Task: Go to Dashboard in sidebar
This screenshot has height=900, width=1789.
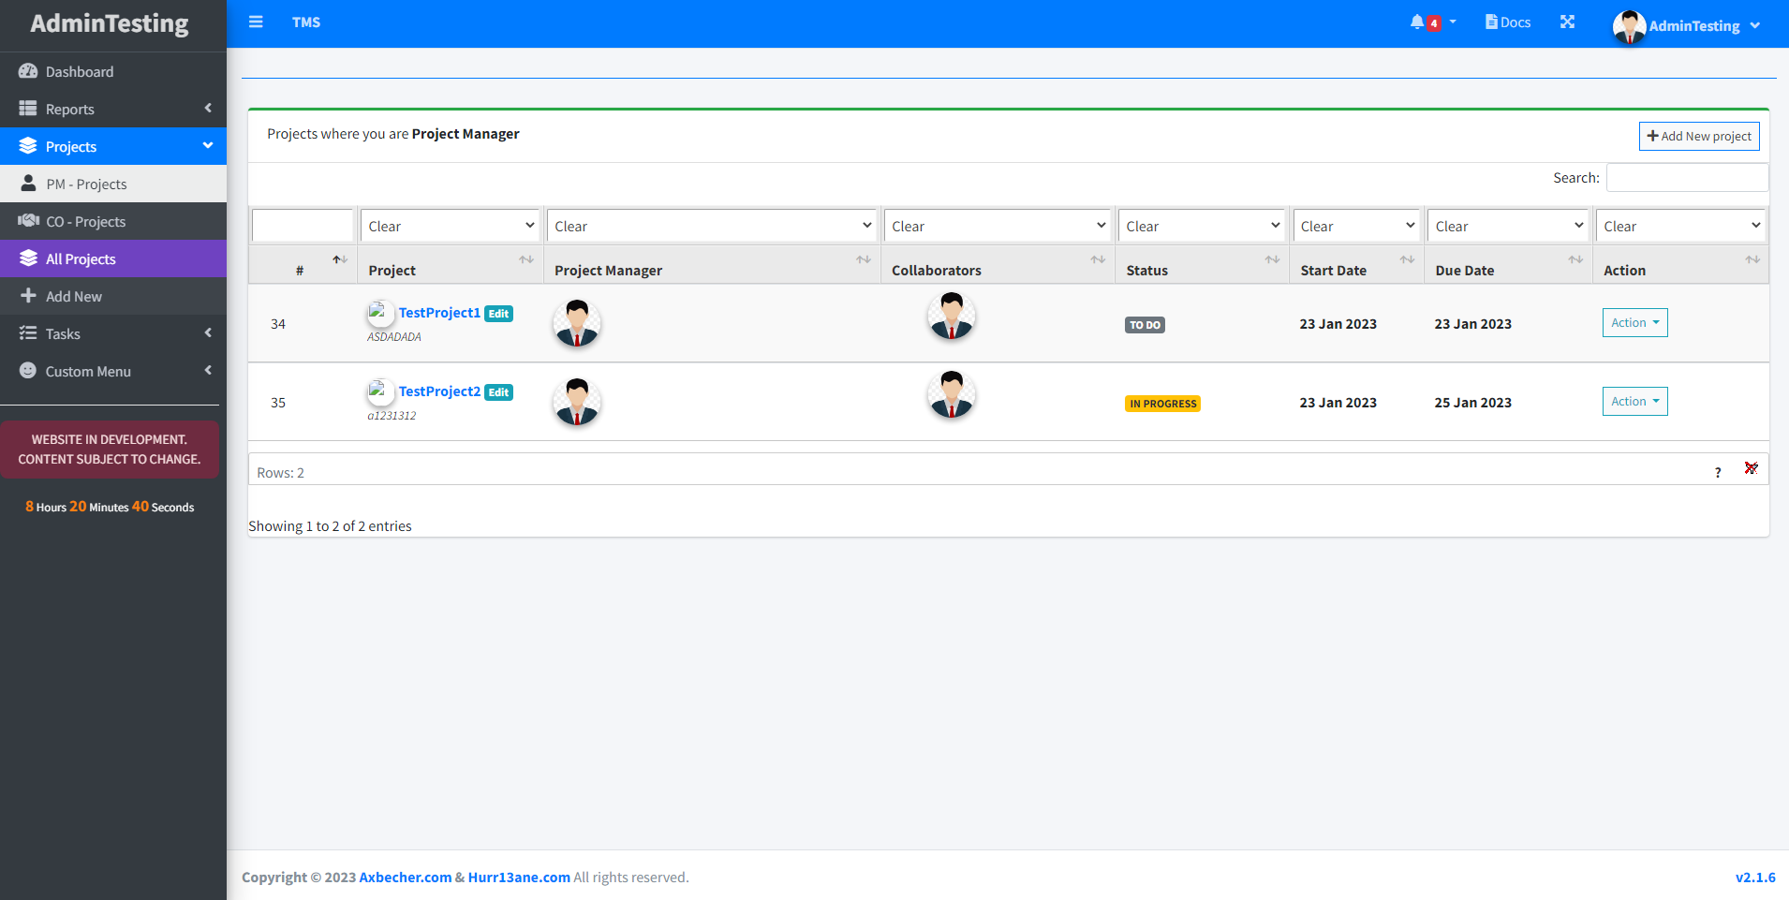Action: (x=112, y=72)
